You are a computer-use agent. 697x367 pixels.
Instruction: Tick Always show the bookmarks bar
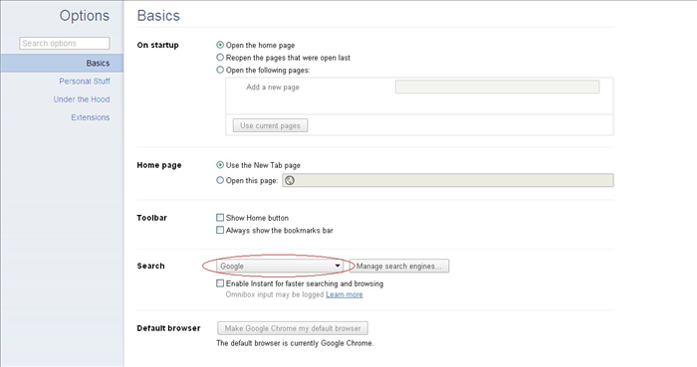[x=220, y=230]
